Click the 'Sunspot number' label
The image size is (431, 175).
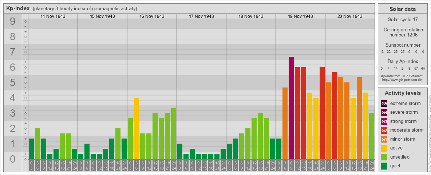(403, 45)
